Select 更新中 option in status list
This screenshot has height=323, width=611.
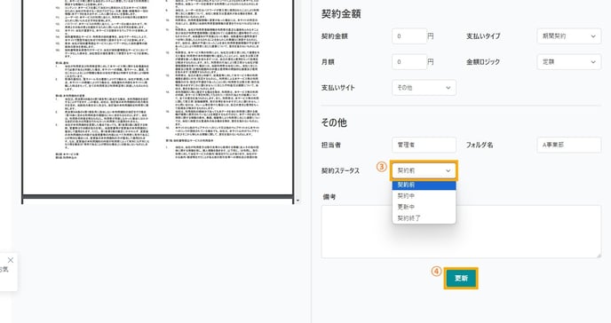point(424,207)
